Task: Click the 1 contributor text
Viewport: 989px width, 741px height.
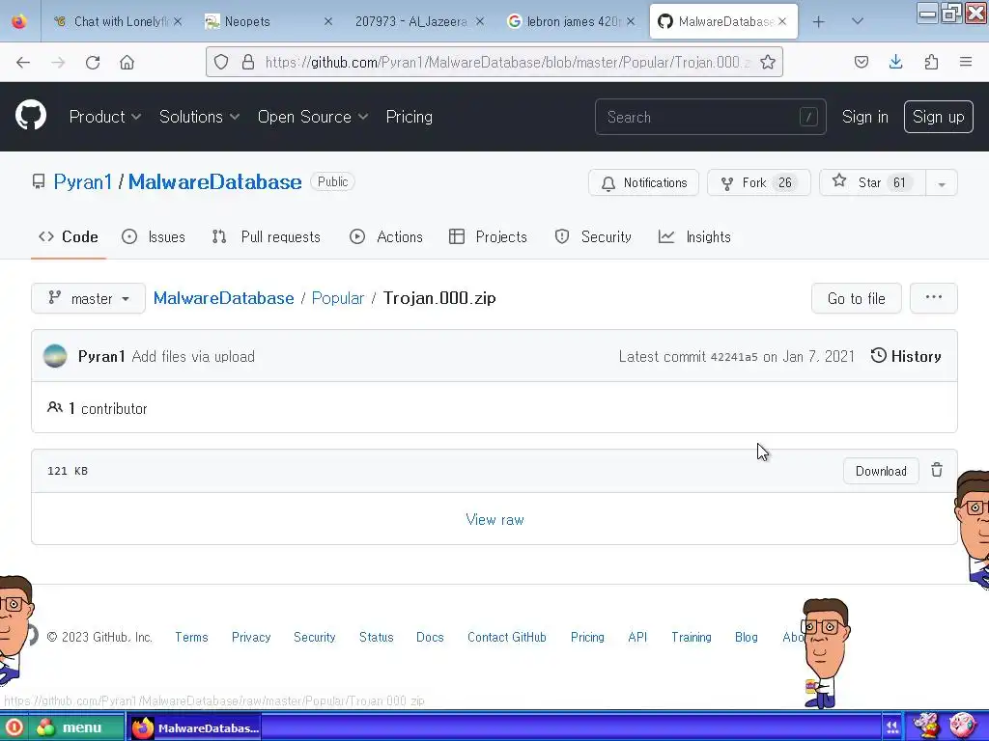Action: (x=107, y=408)
